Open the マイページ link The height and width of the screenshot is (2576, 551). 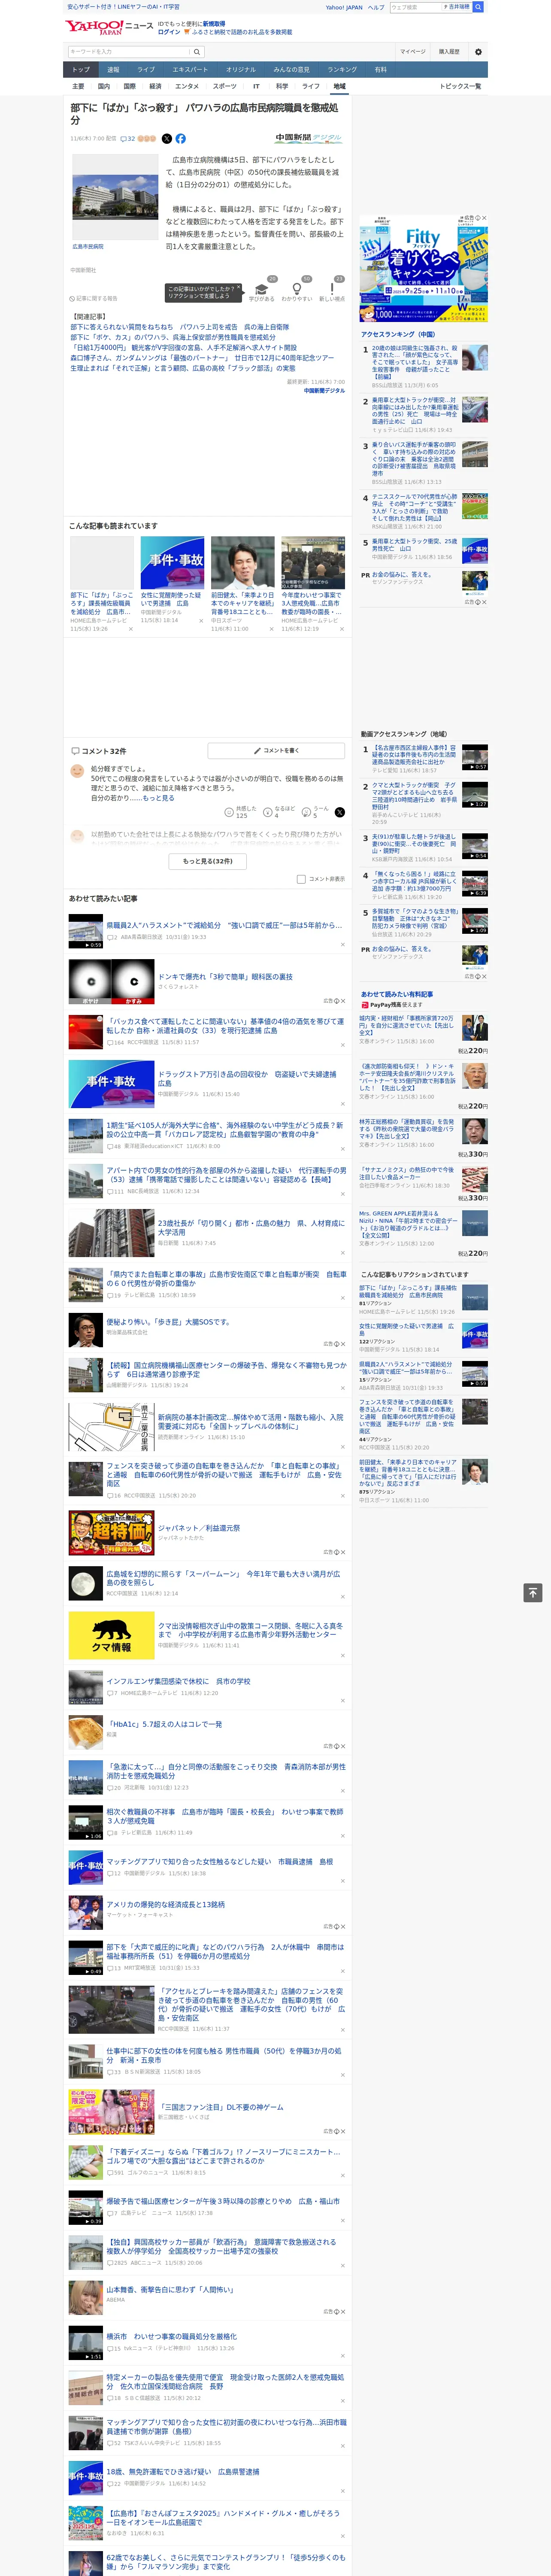pos(412,51)
